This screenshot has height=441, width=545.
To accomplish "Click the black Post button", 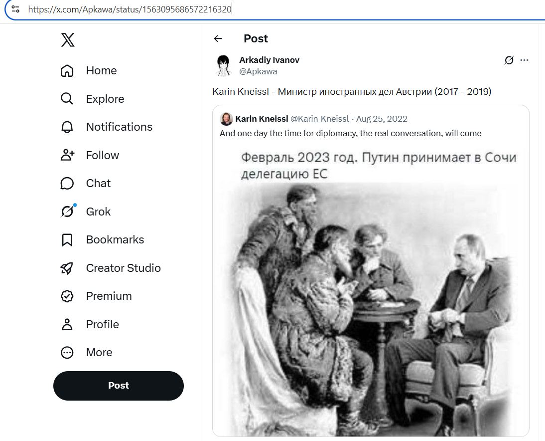I will [119, 386].
